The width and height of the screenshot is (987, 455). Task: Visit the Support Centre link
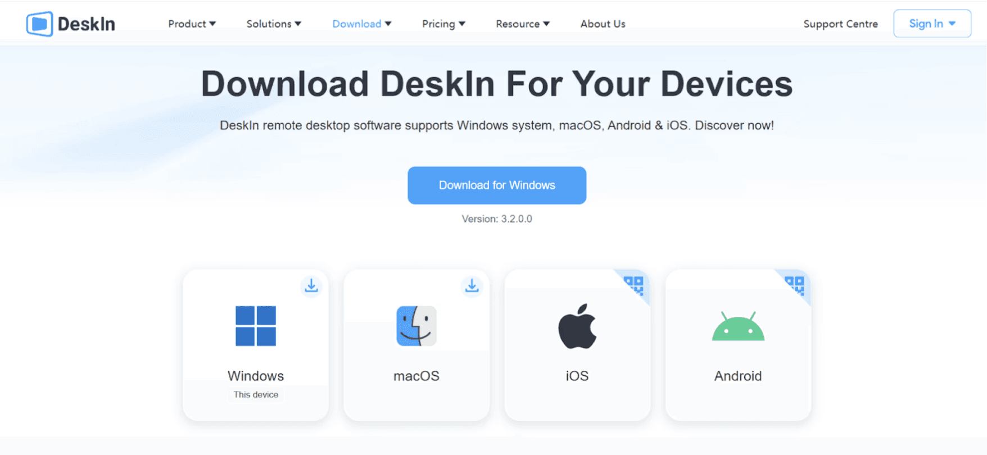tap(840, 24)
